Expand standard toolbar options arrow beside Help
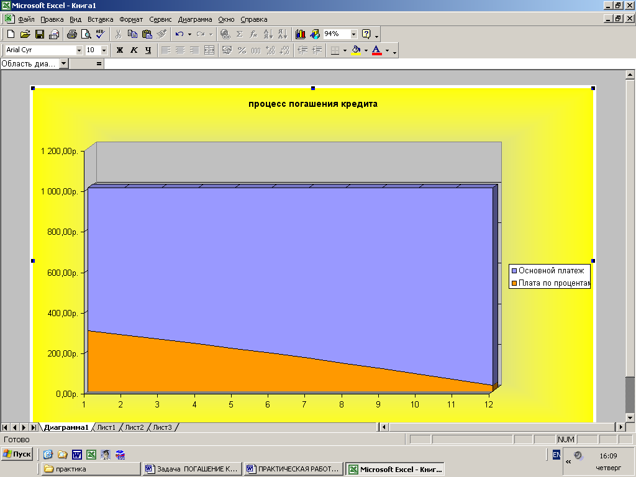 377,35
